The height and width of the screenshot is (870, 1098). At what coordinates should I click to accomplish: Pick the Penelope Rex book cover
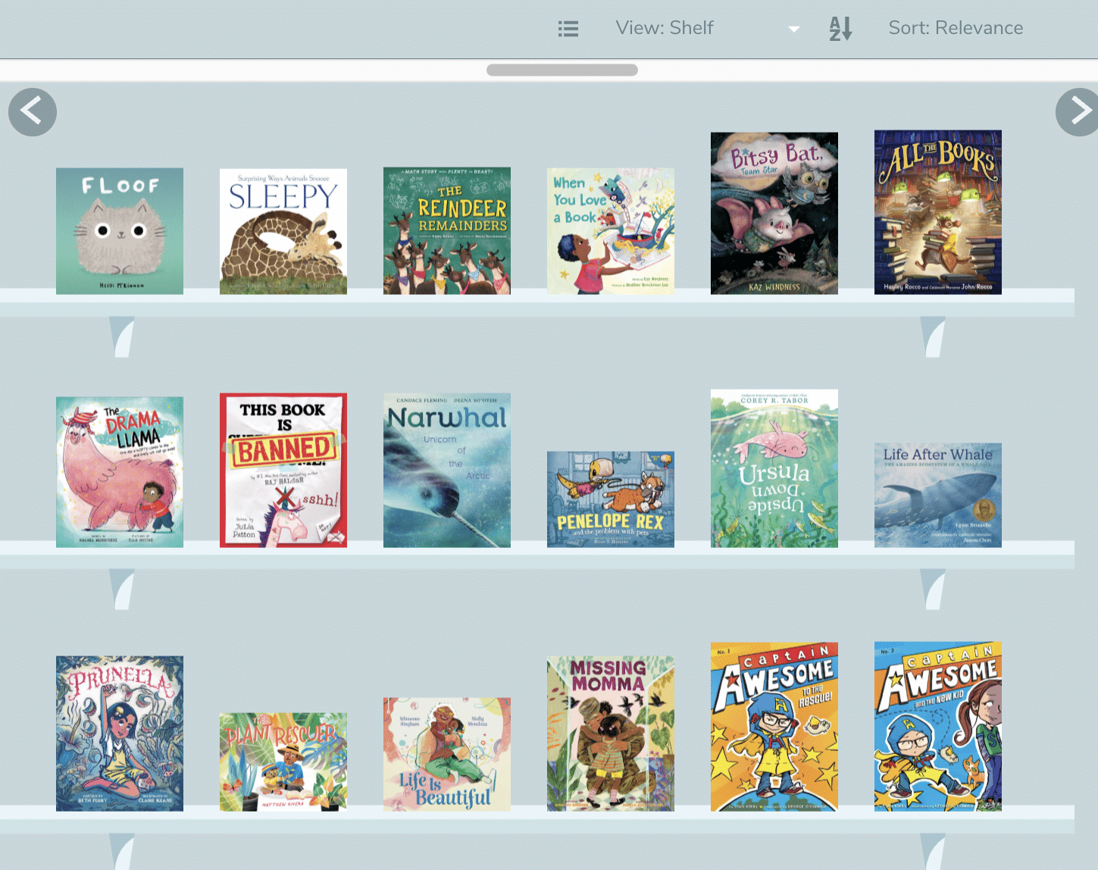click(x=611, y=499)
